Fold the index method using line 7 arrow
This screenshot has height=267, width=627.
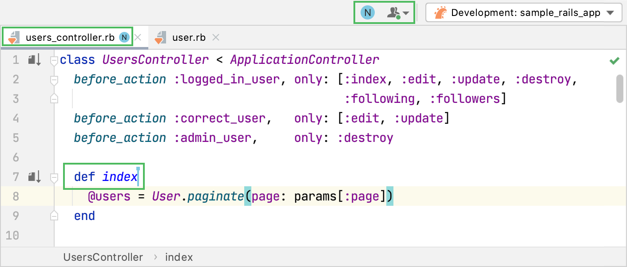click(54, 177)
